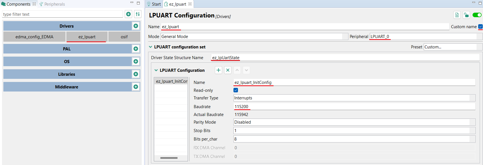This screenshot has height=165, width=483.
Task: Click the horizontal scrollbar under the configuration list
Action: point(169,158)
